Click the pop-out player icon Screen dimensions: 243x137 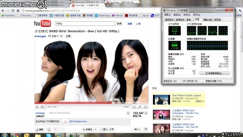(x=140, y=107)
